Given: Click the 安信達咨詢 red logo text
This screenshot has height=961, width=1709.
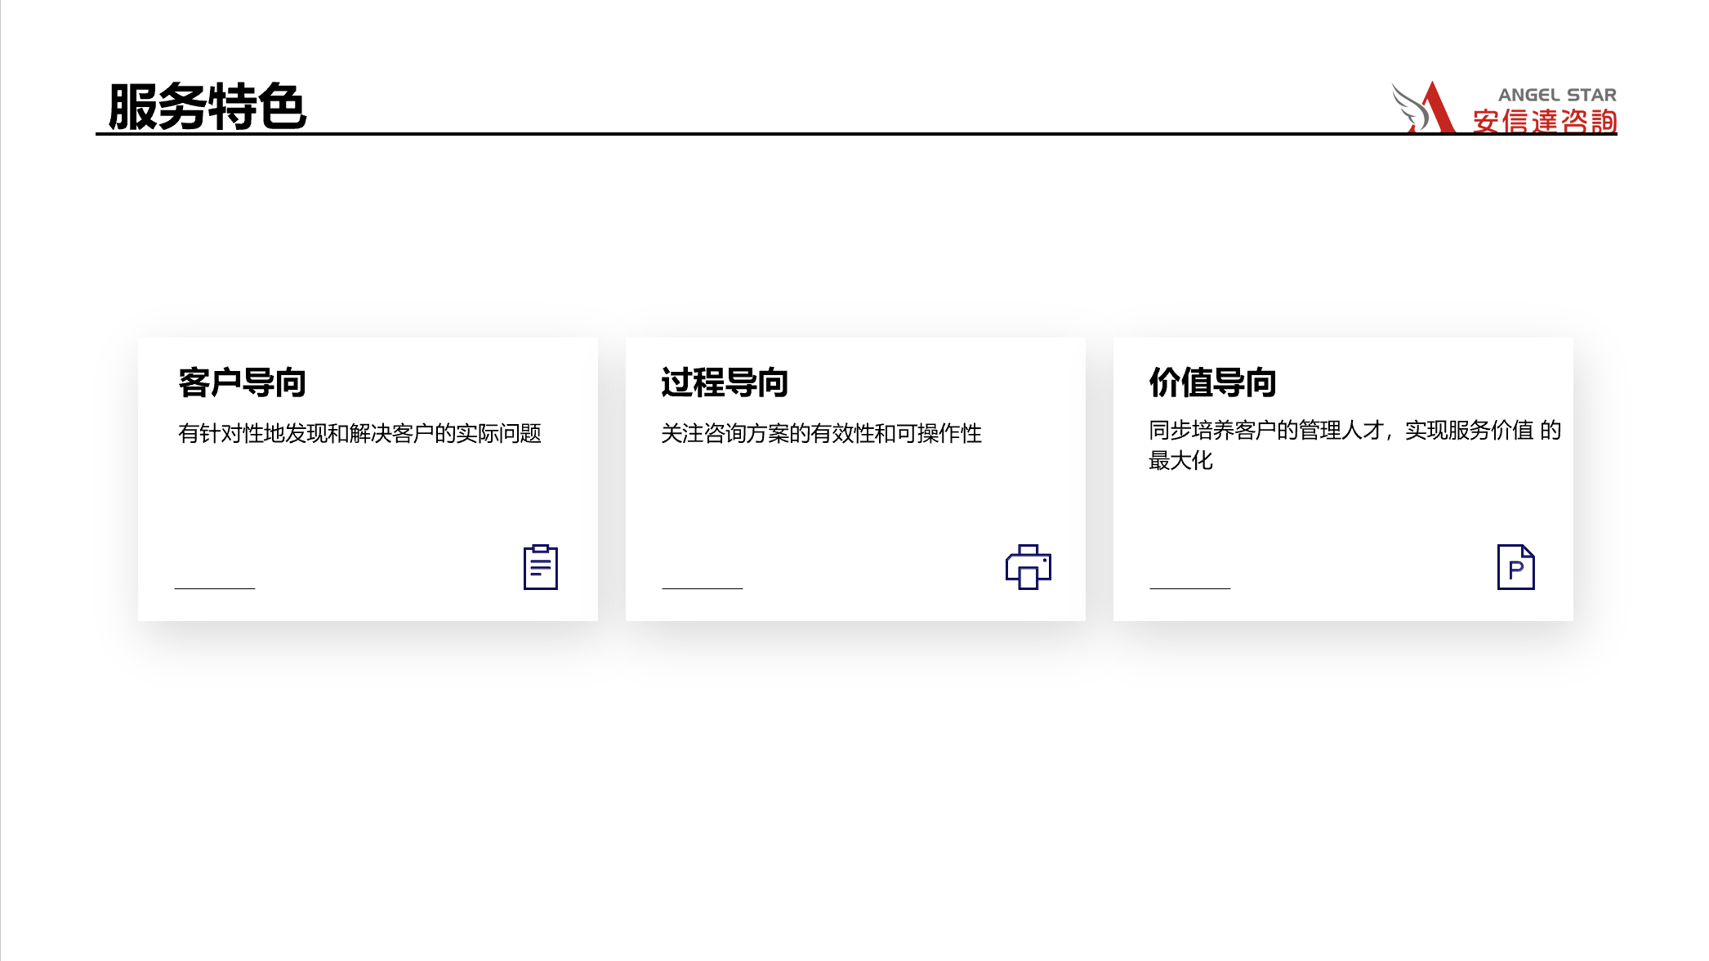Looking at the screenshot, I should pyautogui.click(x=1545, y=121).
